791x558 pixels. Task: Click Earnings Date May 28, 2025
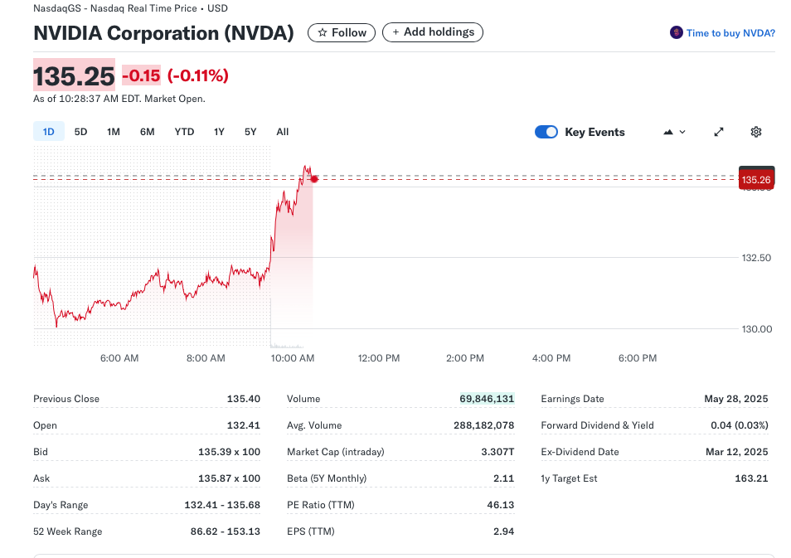coord(736,399)
